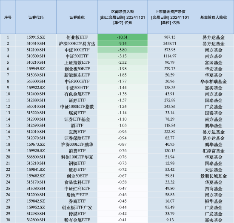Select net asset value 1114.97
The width and height of the screenshot is (234, 223).
(x=170, y=56)
